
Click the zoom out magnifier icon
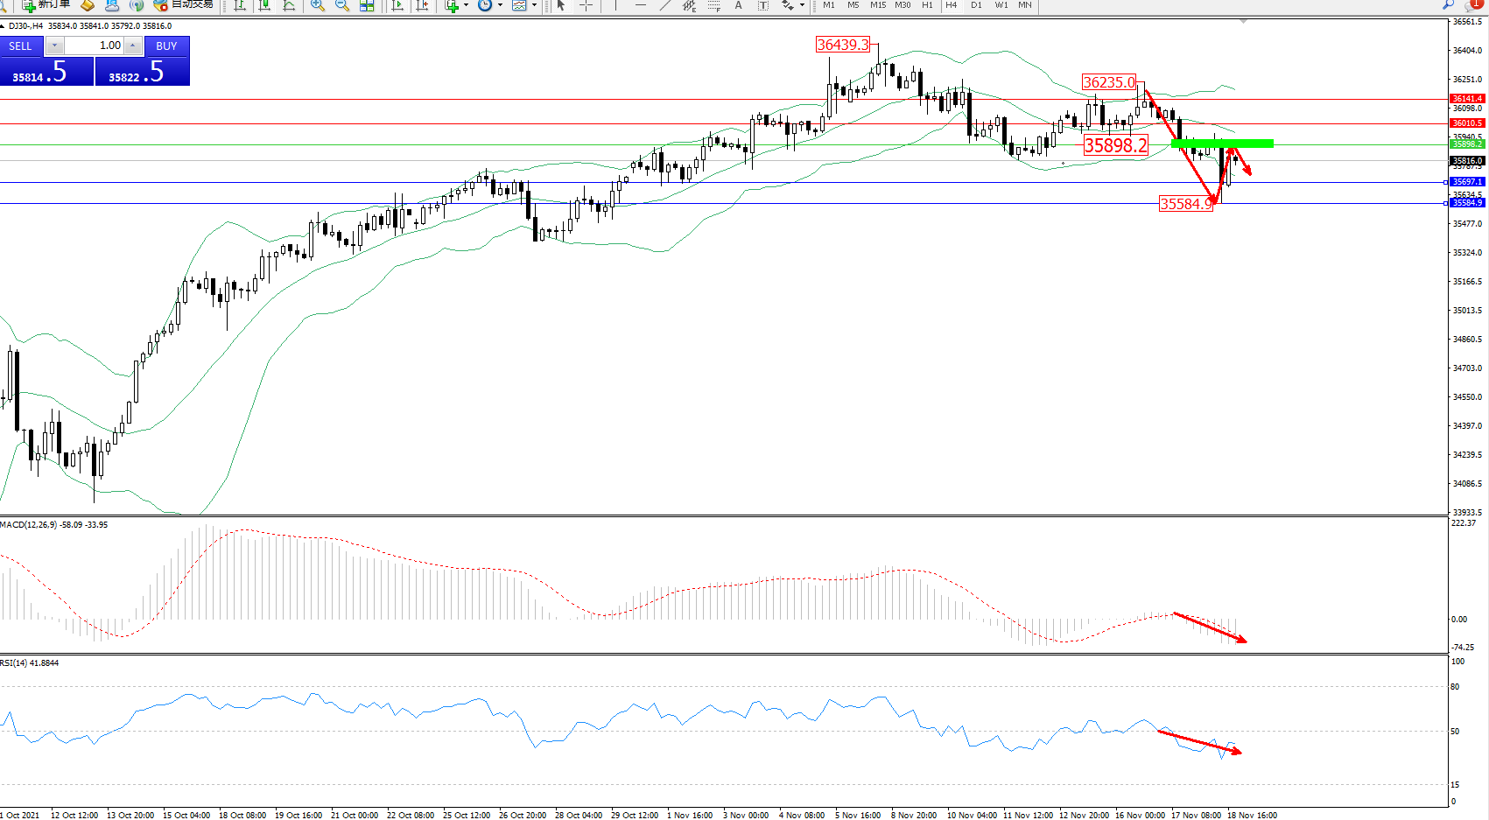(x=341, y=5)
